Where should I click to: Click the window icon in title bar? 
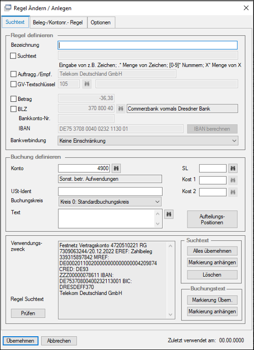[8, 8]
